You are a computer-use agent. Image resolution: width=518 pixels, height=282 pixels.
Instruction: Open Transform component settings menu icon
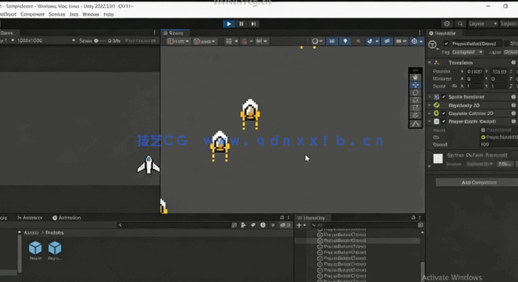tap(514, 63)
